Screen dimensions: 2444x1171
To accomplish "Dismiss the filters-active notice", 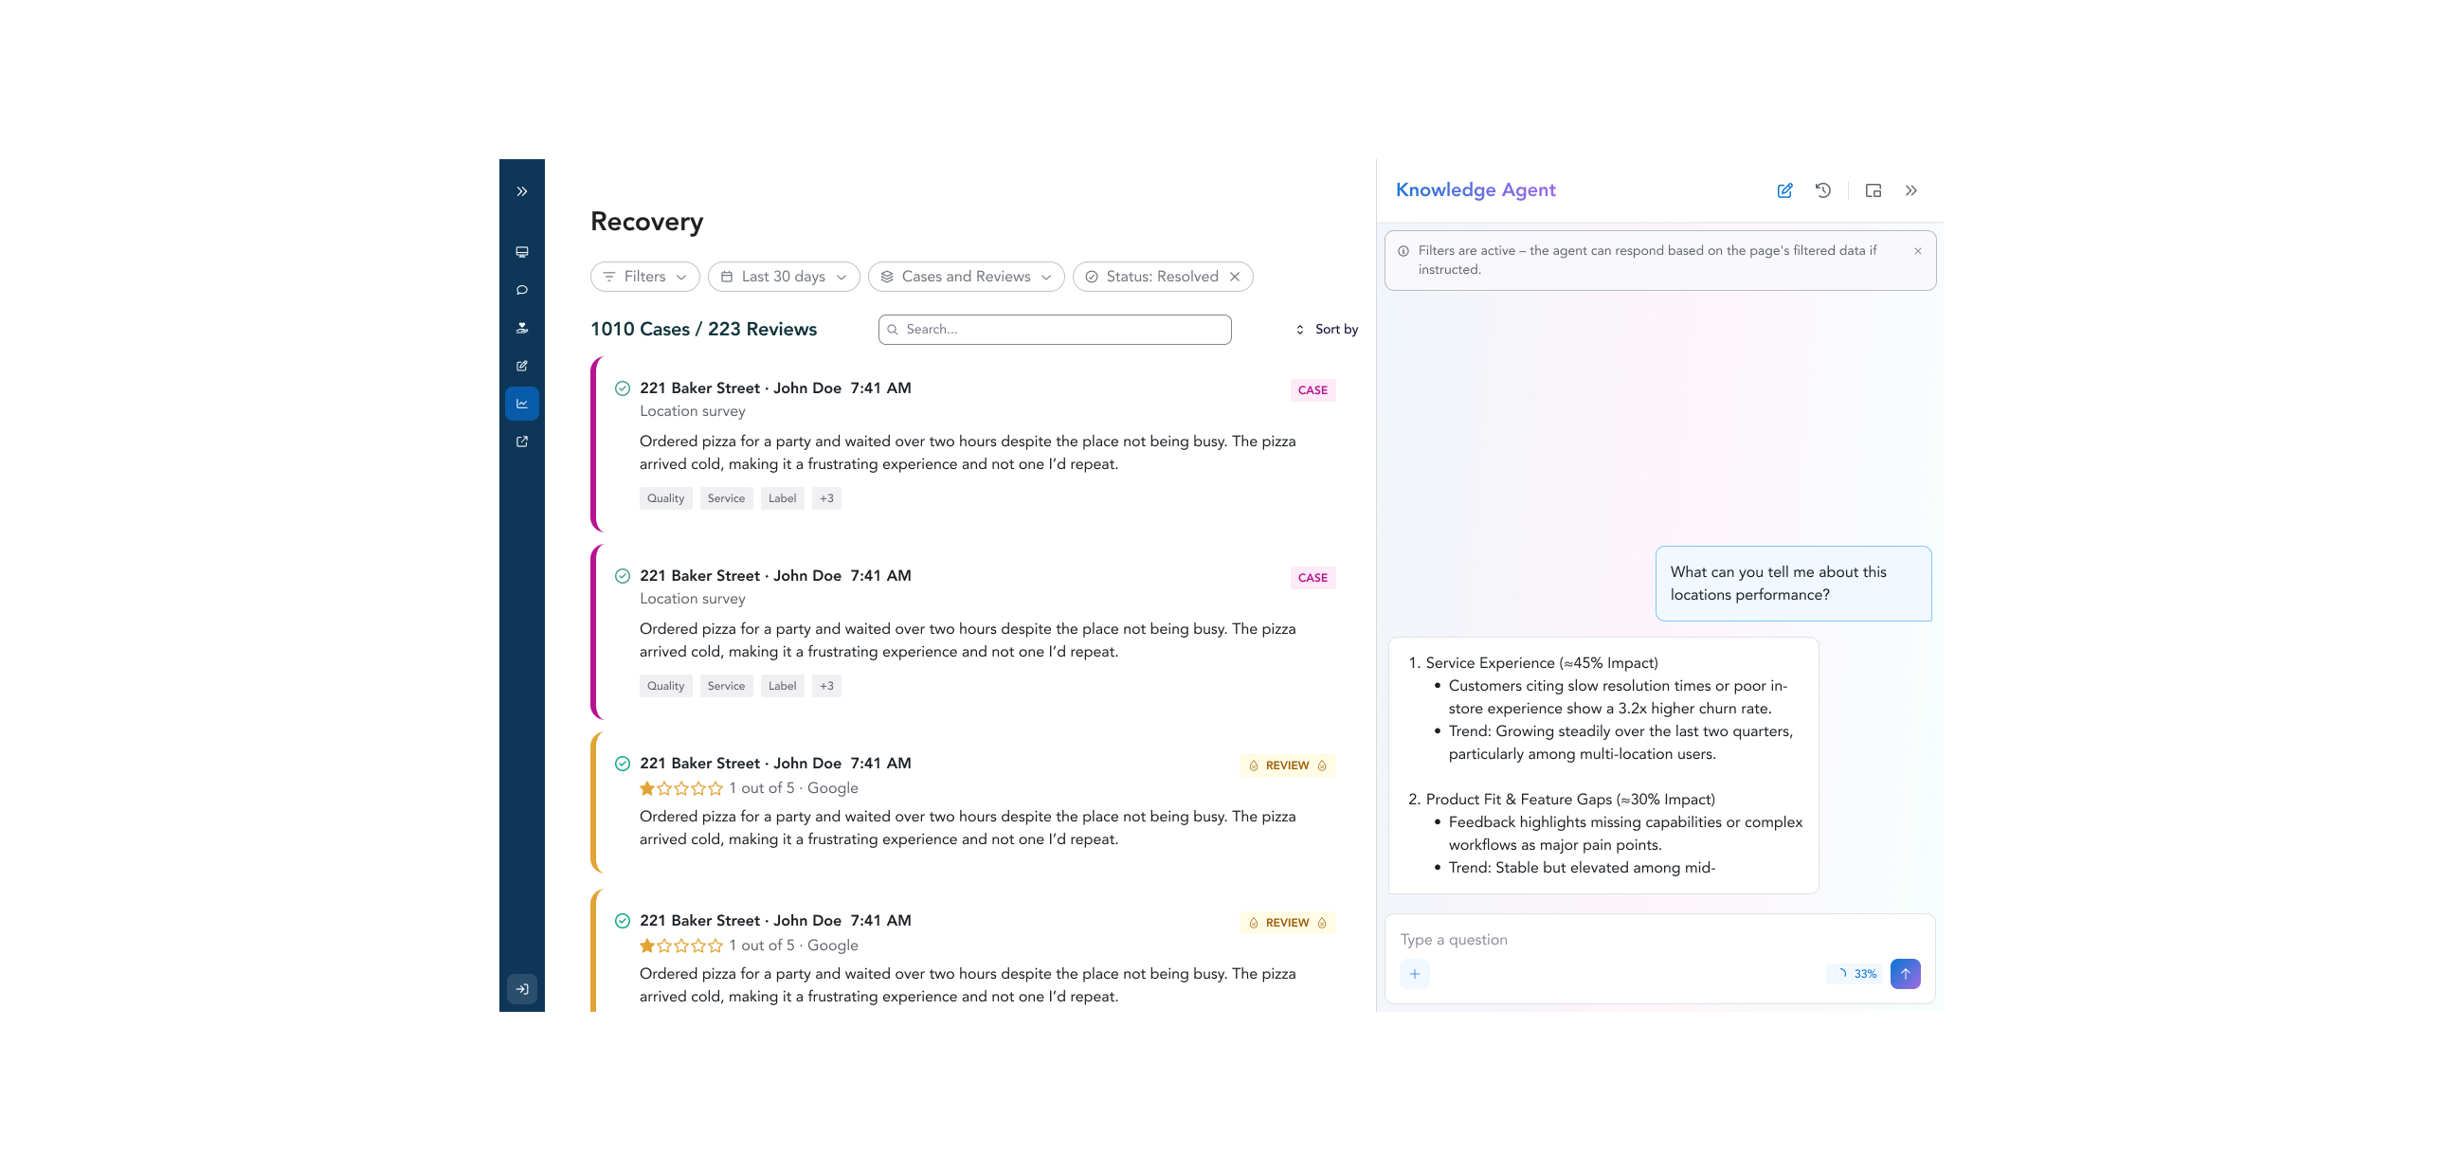I will [x=1917, y=251].
